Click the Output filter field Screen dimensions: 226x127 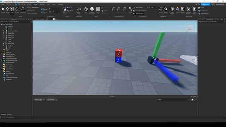173,99
